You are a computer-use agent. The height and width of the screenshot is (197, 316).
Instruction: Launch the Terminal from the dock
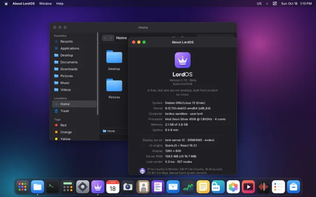[53, 187]
